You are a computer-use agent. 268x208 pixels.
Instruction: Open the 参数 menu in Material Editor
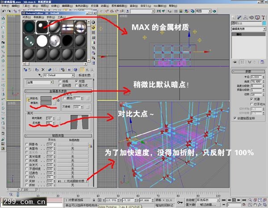(50, 17)
